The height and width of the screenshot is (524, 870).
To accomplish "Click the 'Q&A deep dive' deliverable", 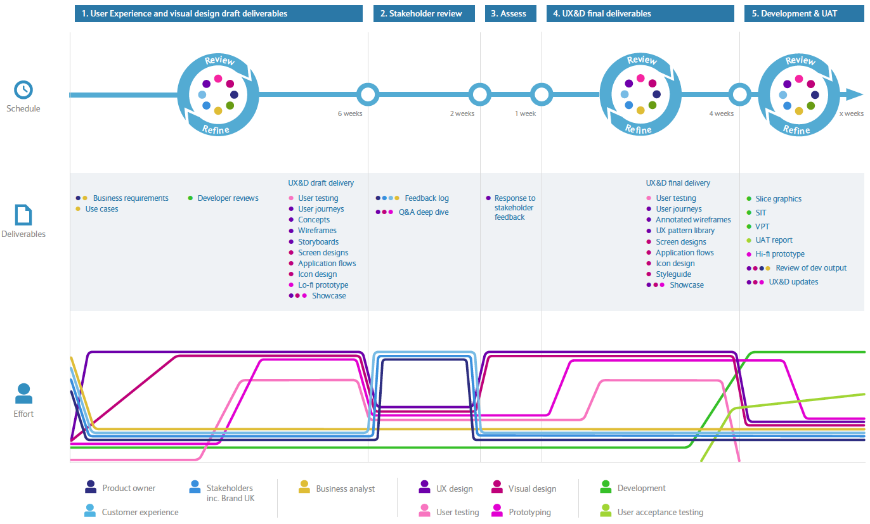I will (424, 212).
